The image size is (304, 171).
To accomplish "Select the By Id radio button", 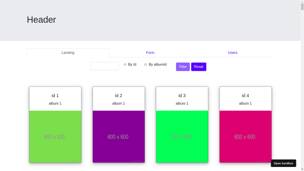I will 125,65.
